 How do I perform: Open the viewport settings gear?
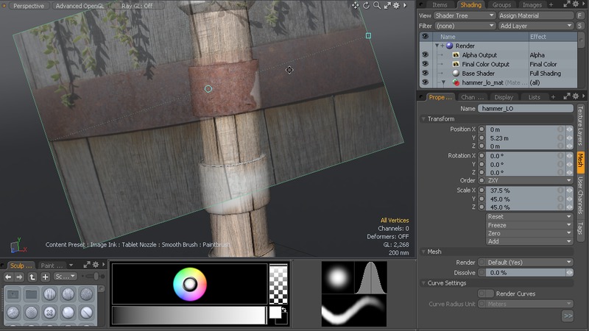coord(397,6)
